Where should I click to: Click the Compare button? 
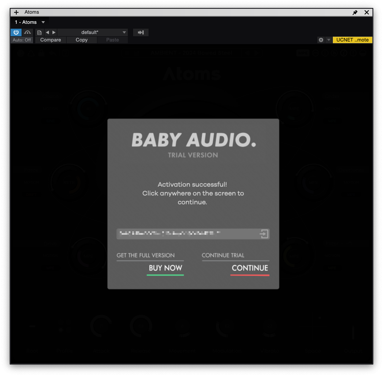(51, 40)
